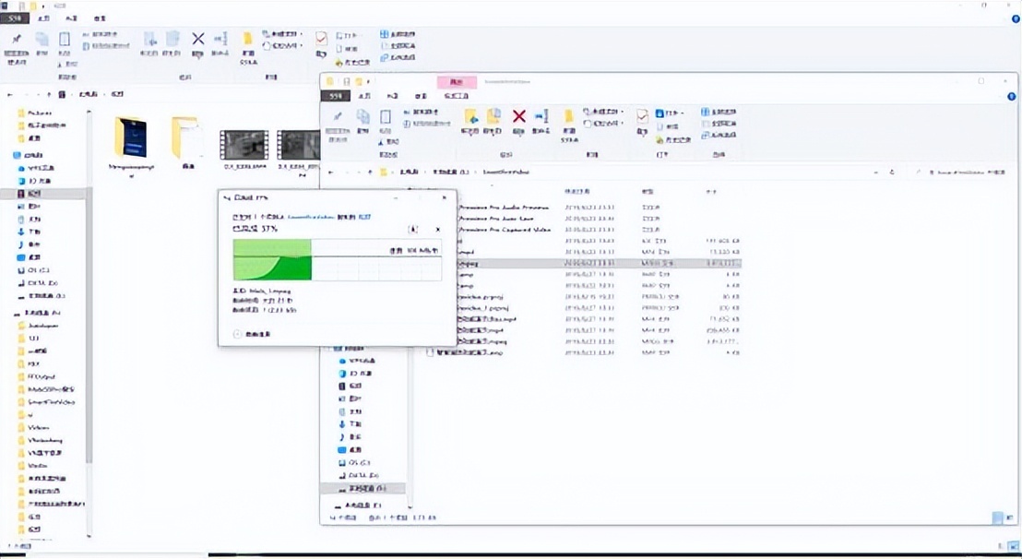Open the highlighted pink contextual ribbon tab
The width and height of the screenshot is (1022, 559).
(457, 83)
